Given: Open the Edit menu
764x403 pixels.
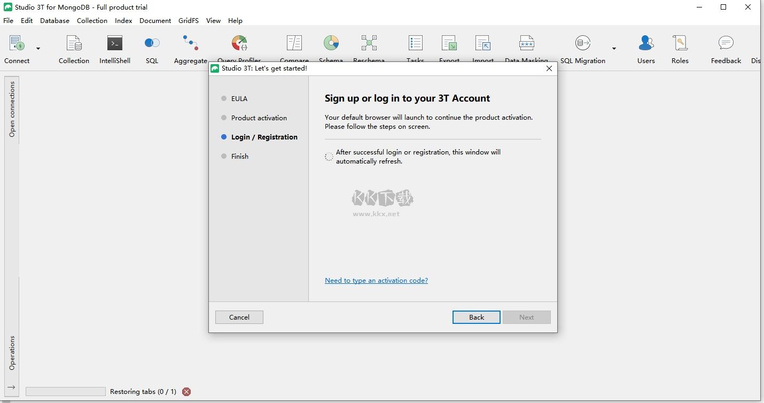Looking at the screenshot, I should 27,21.
